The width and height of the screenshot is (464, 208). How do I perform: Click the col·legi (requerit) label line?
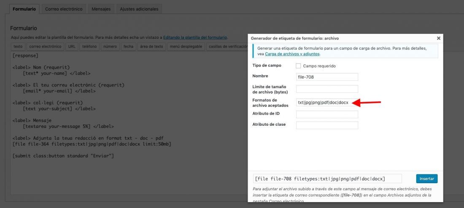tap(48, 103)
